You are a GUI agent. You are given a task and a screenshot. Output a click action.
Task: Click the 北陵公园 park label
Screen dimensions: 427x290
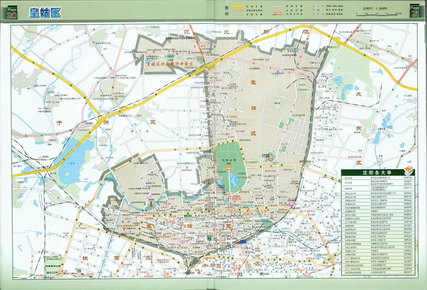point(229,160)
